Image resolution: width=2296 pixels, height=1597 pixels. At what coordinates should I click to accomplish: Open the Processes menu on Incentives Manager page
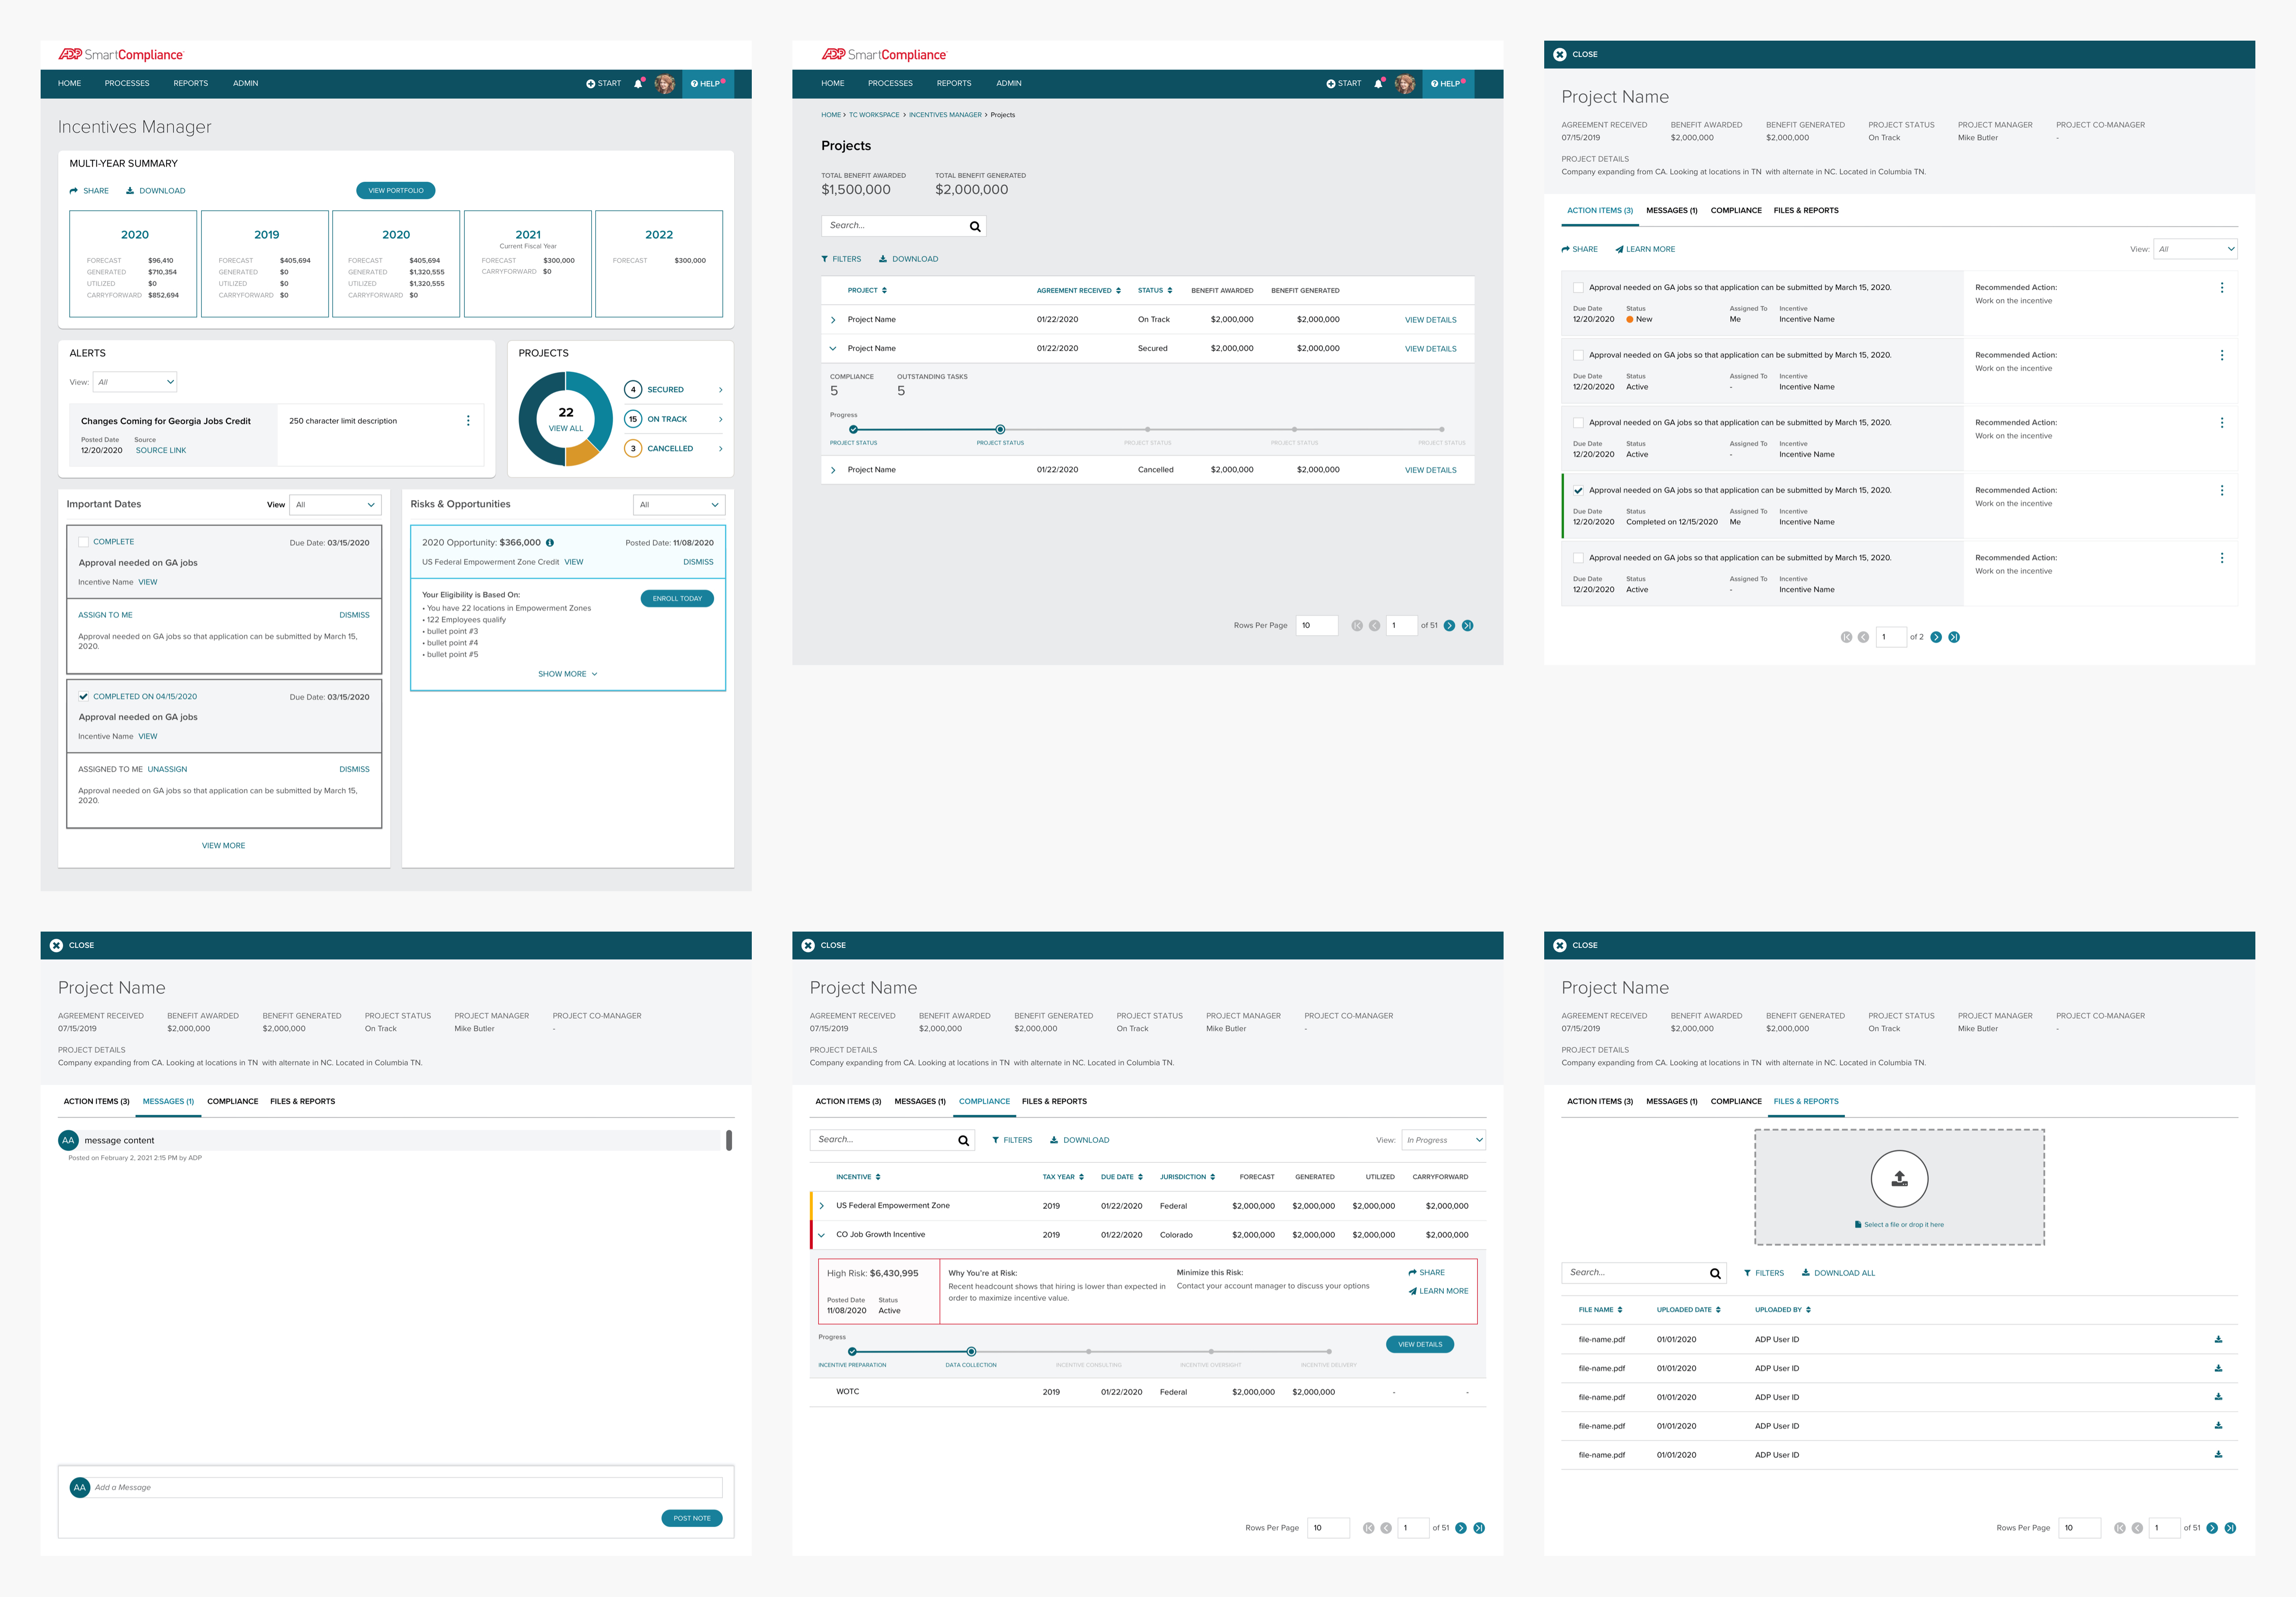(127, 84)
